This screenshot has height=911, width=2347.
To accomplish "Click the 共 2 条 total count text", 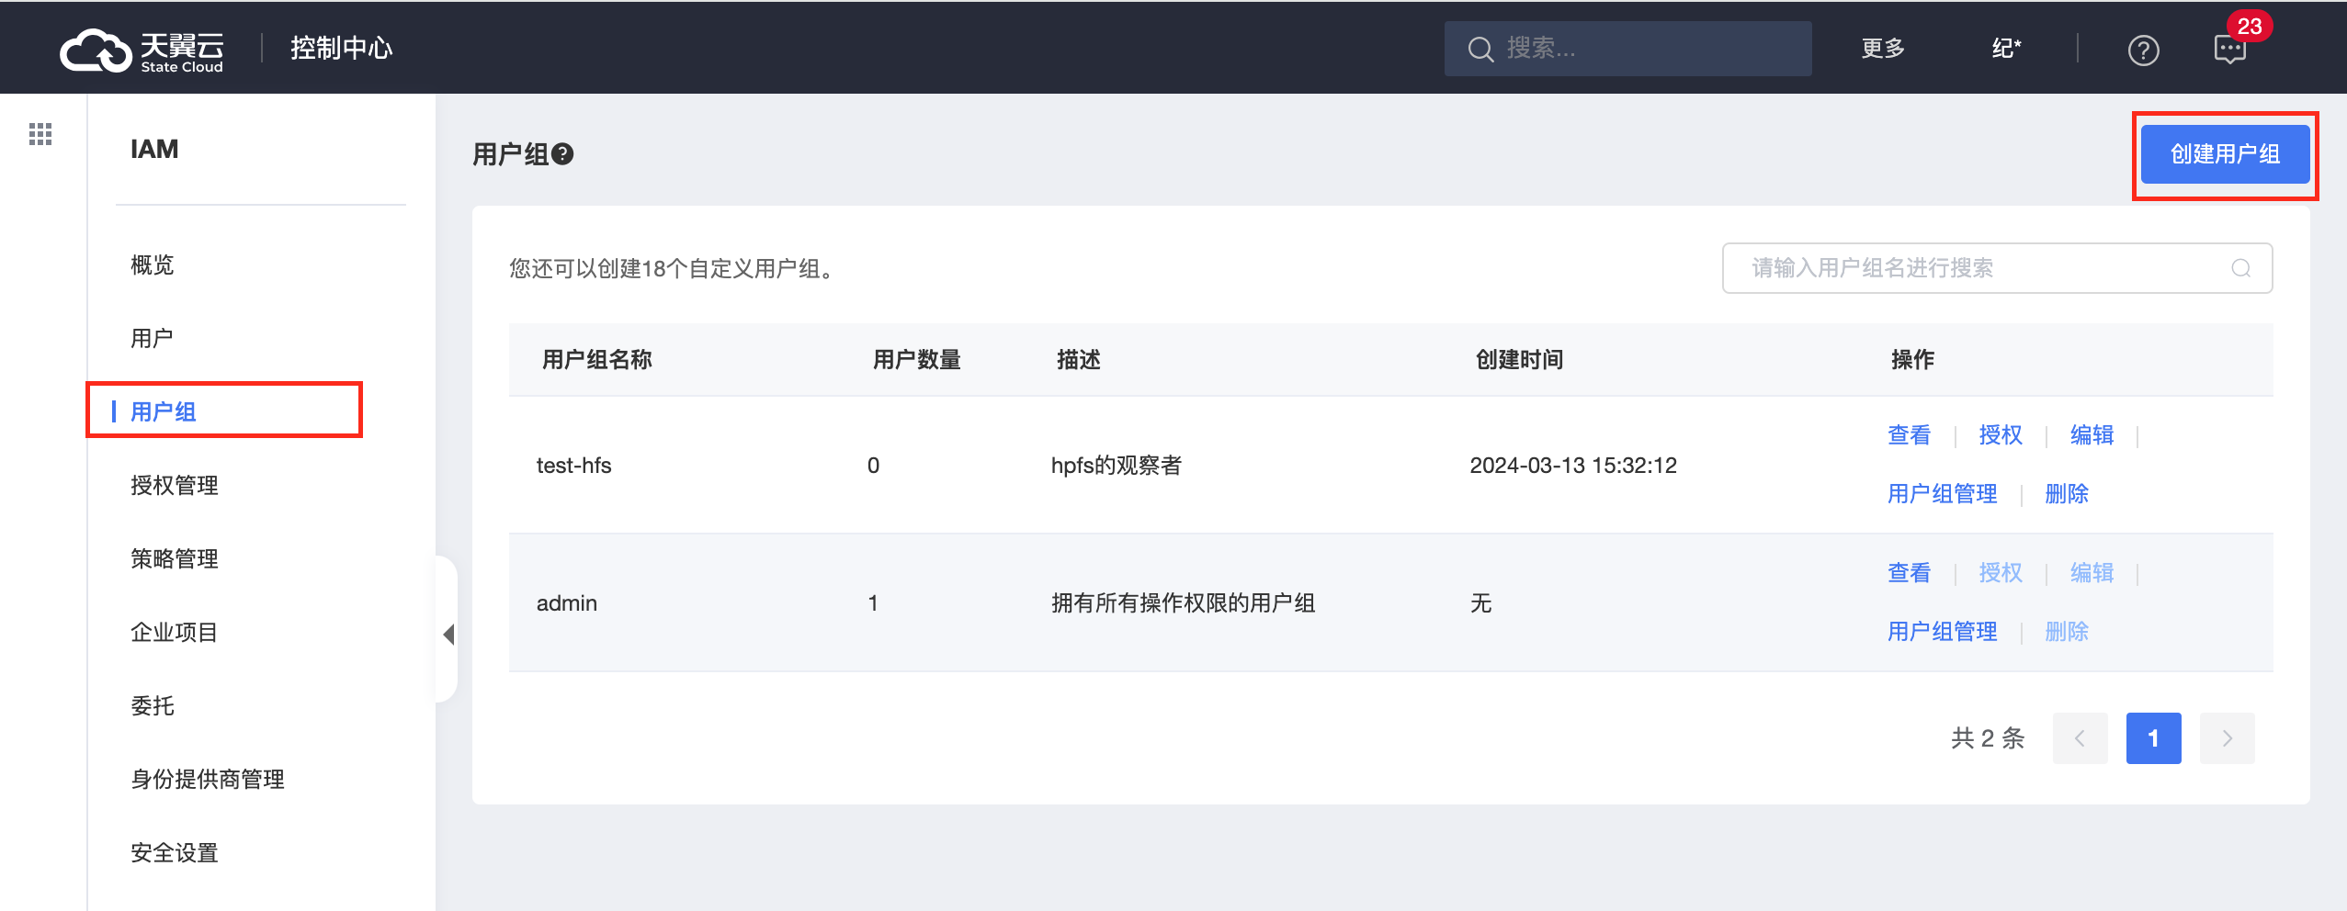I will pos(1988,738).
